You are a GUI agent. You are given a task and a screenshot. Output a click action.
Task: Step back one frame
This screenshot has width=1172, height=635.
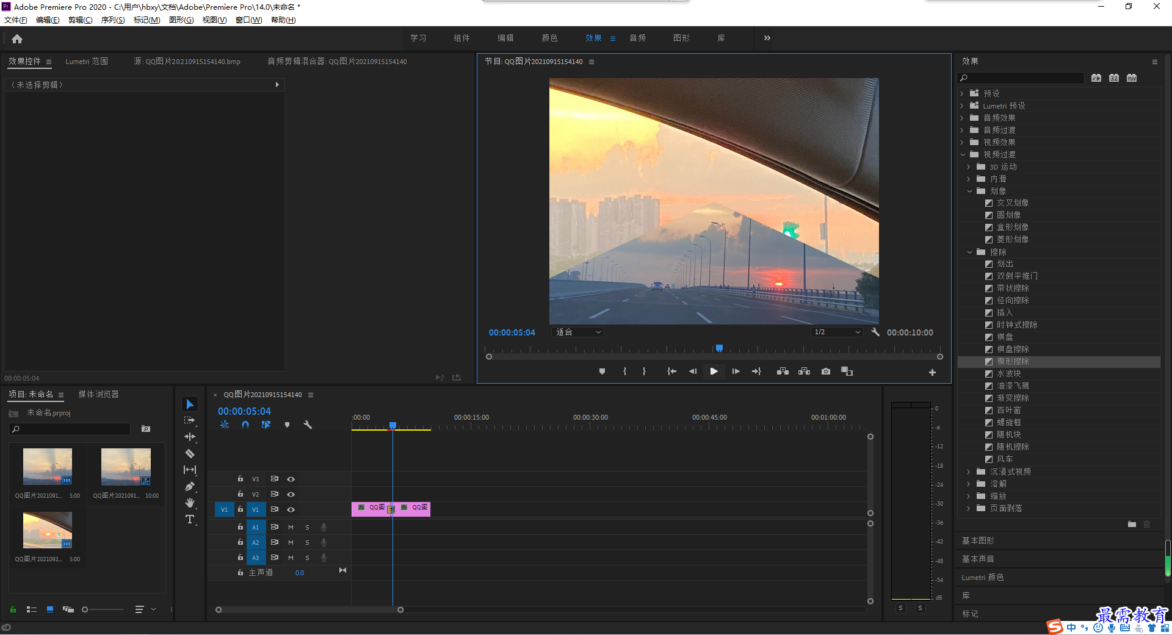[693, 371]
